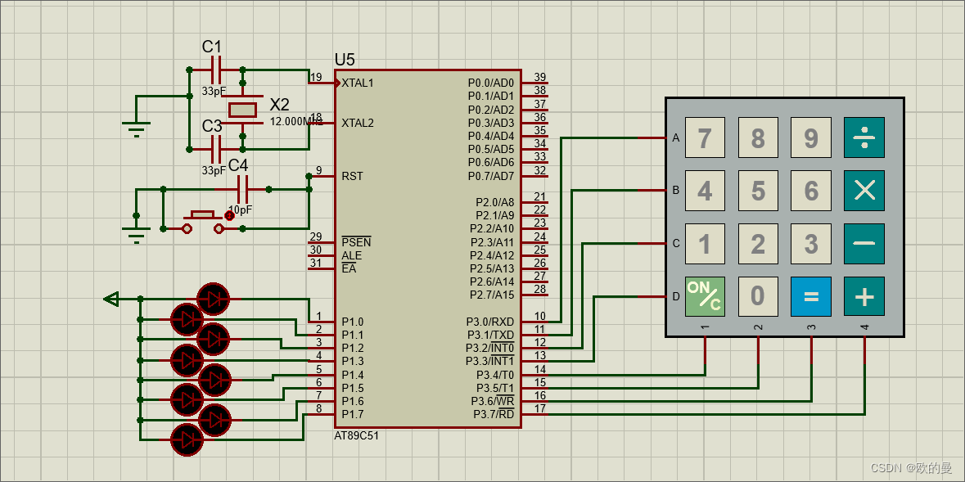Select the LED connected to P1.7
This screenshot has width=965, height=482.
coord(187,441)
